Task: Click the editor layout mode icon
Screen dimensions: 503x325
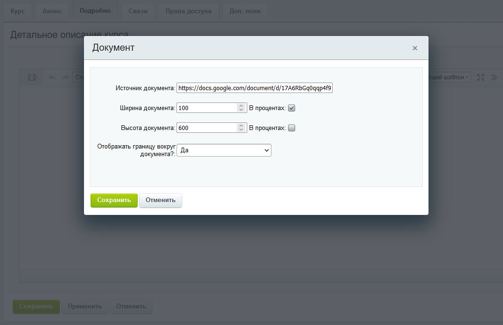Action: [x=32, y=77]
